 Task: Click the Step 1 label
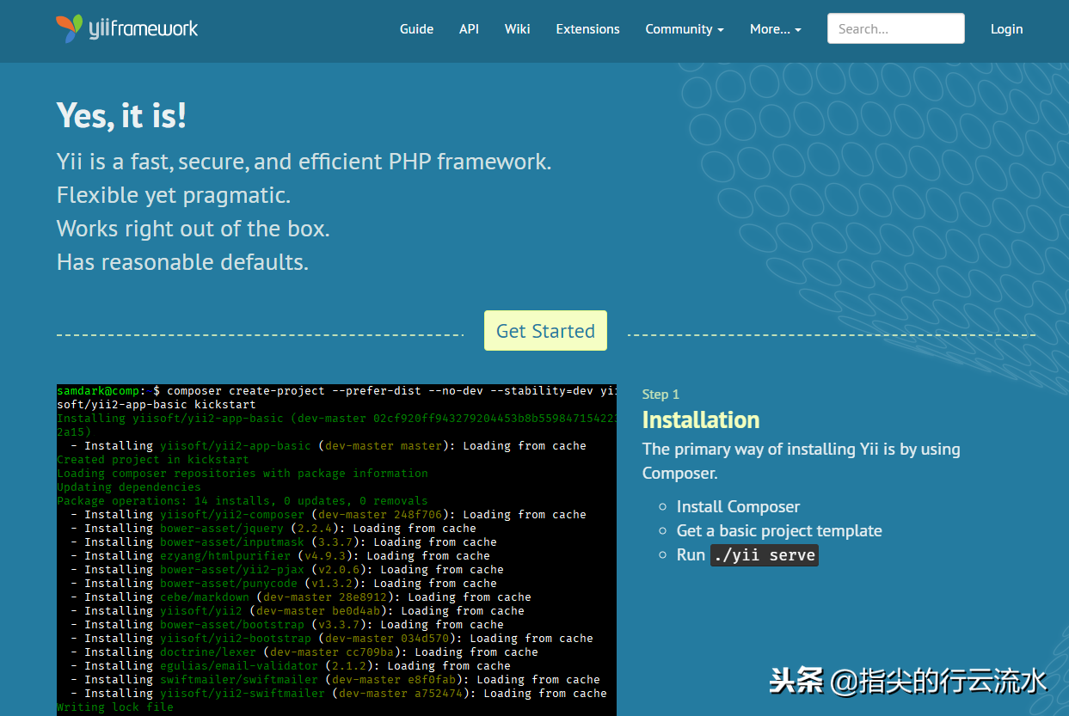660,394
